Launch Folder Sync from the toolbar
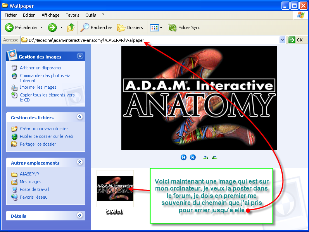Image resolution: width=309 pixels, height=232 pixels. click(x=184, y=27)
